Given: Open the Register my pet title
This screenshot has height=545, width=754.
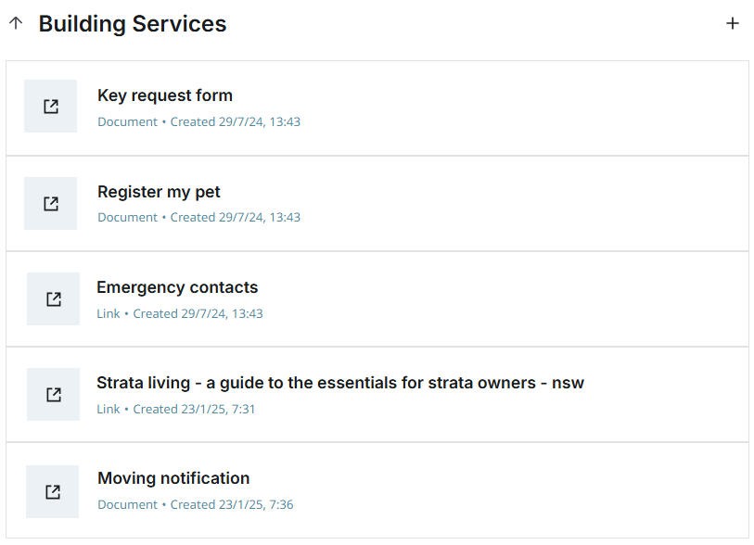Looking at the screenshot, I should [159, 192].
